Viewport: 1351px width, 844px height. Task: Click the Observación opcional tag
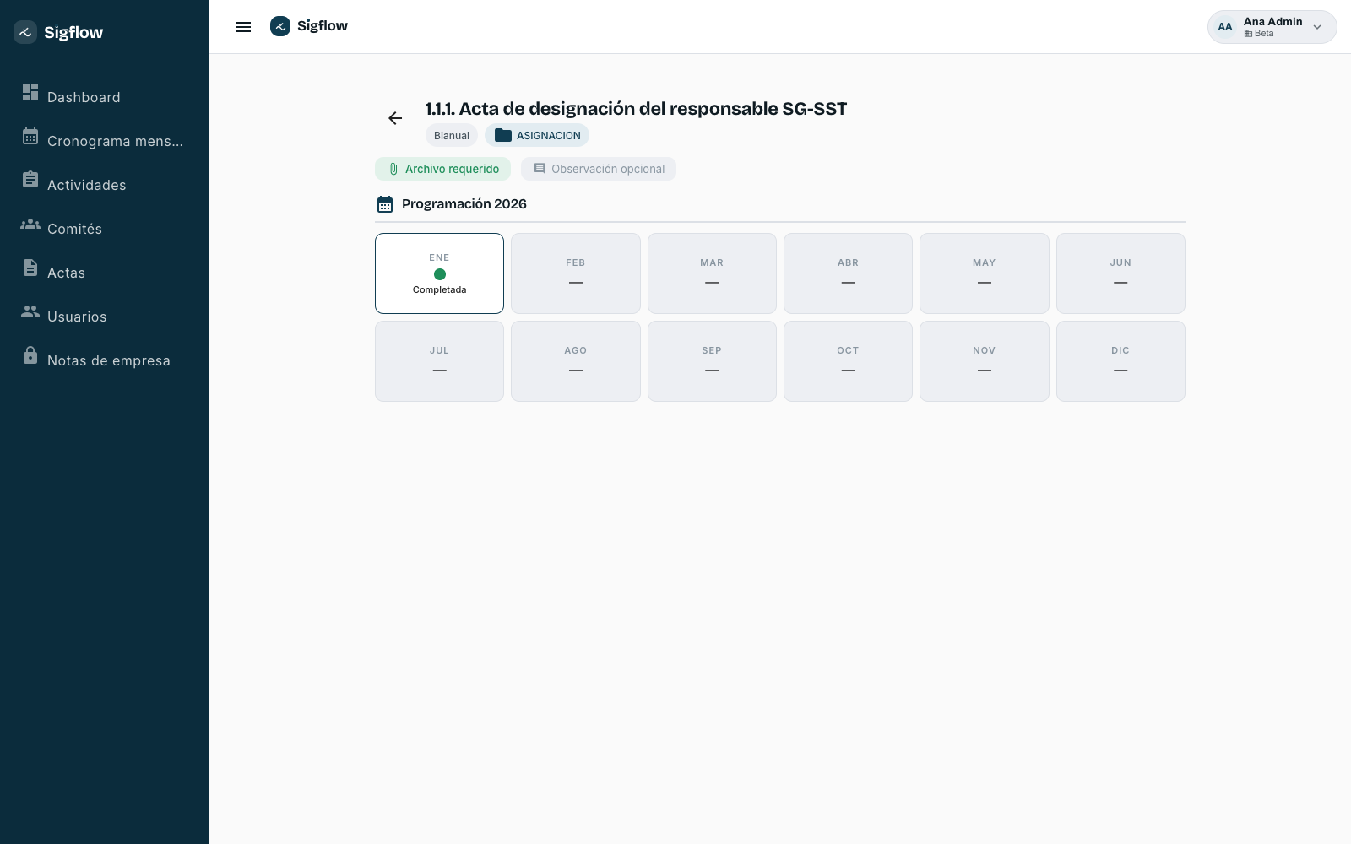[599, 169]
